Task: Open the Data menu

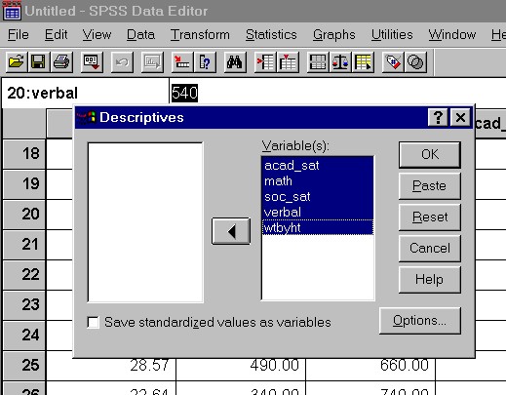Action: tap(140, 34)
